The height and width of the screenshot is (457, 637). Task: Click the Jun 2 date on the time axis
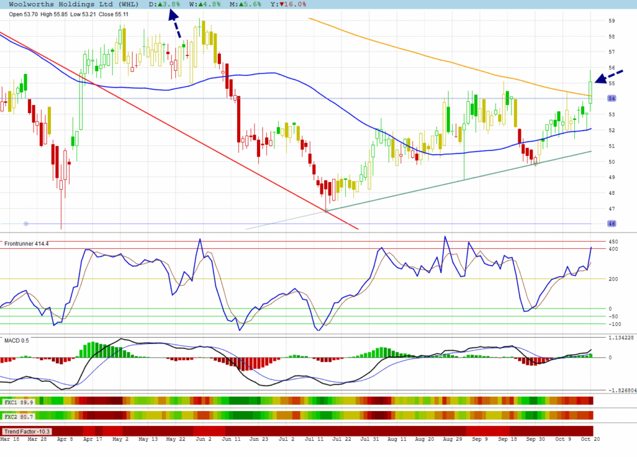[203, 440]
